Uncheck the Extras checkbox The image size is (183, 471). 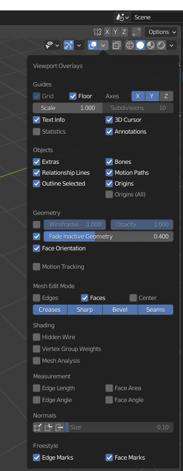tap(37, 162)
